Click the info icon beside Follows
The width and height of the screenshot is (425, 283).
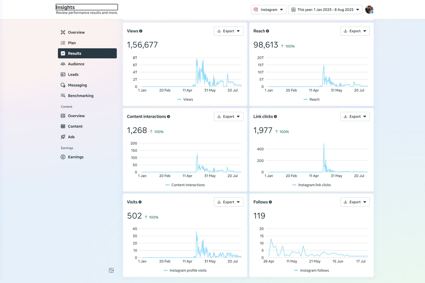point(270,202)
